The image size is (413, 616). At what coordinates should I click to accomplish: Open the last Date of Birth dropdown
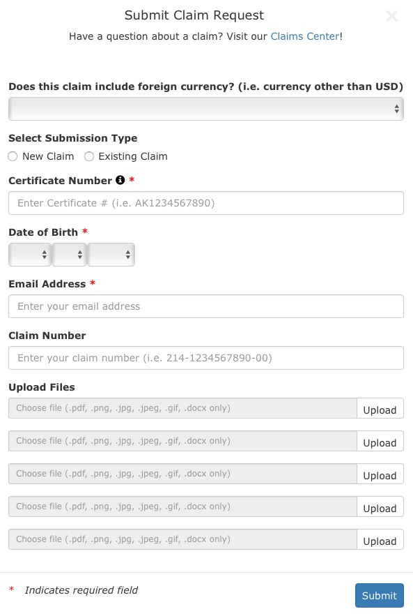[111, 255]
